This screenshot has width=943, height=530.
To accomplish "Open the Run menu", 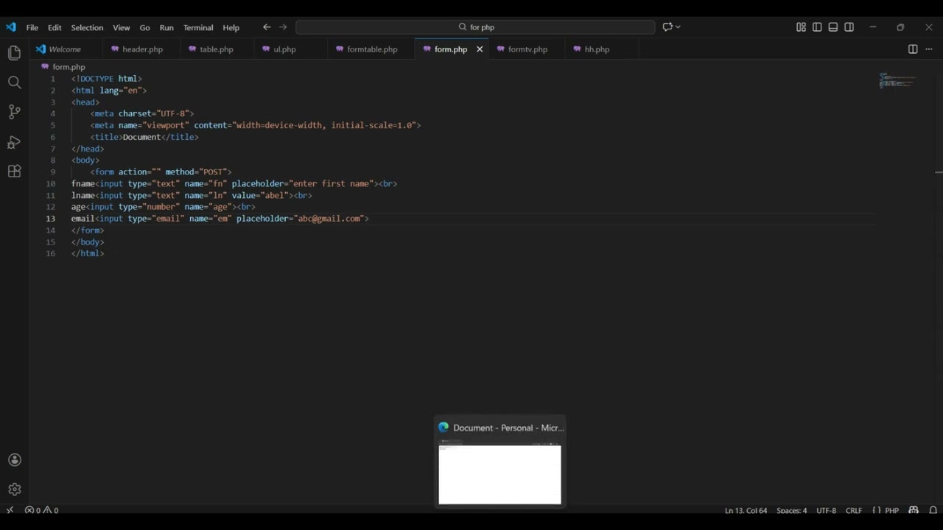I will (166, 27).
